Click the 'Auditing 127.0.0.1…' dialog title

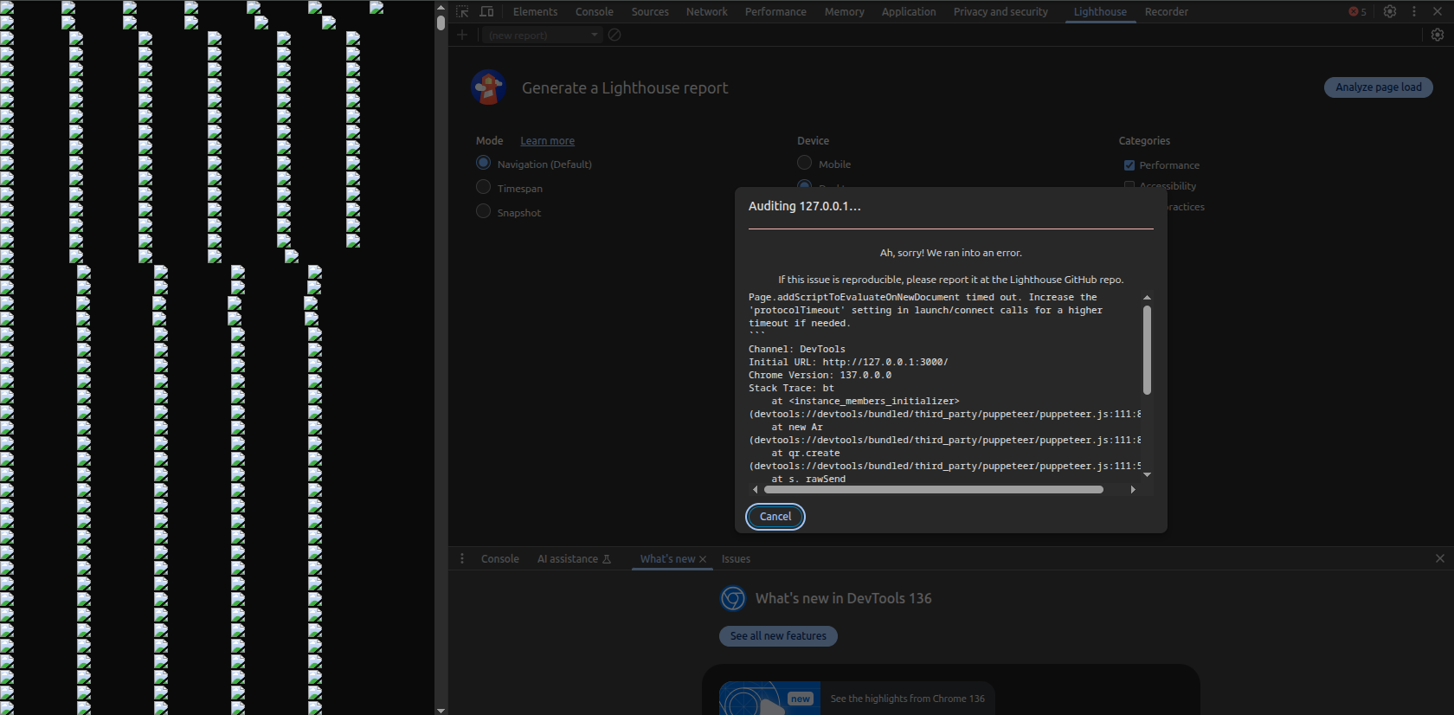pyautogui.click(x=804, y=206)
